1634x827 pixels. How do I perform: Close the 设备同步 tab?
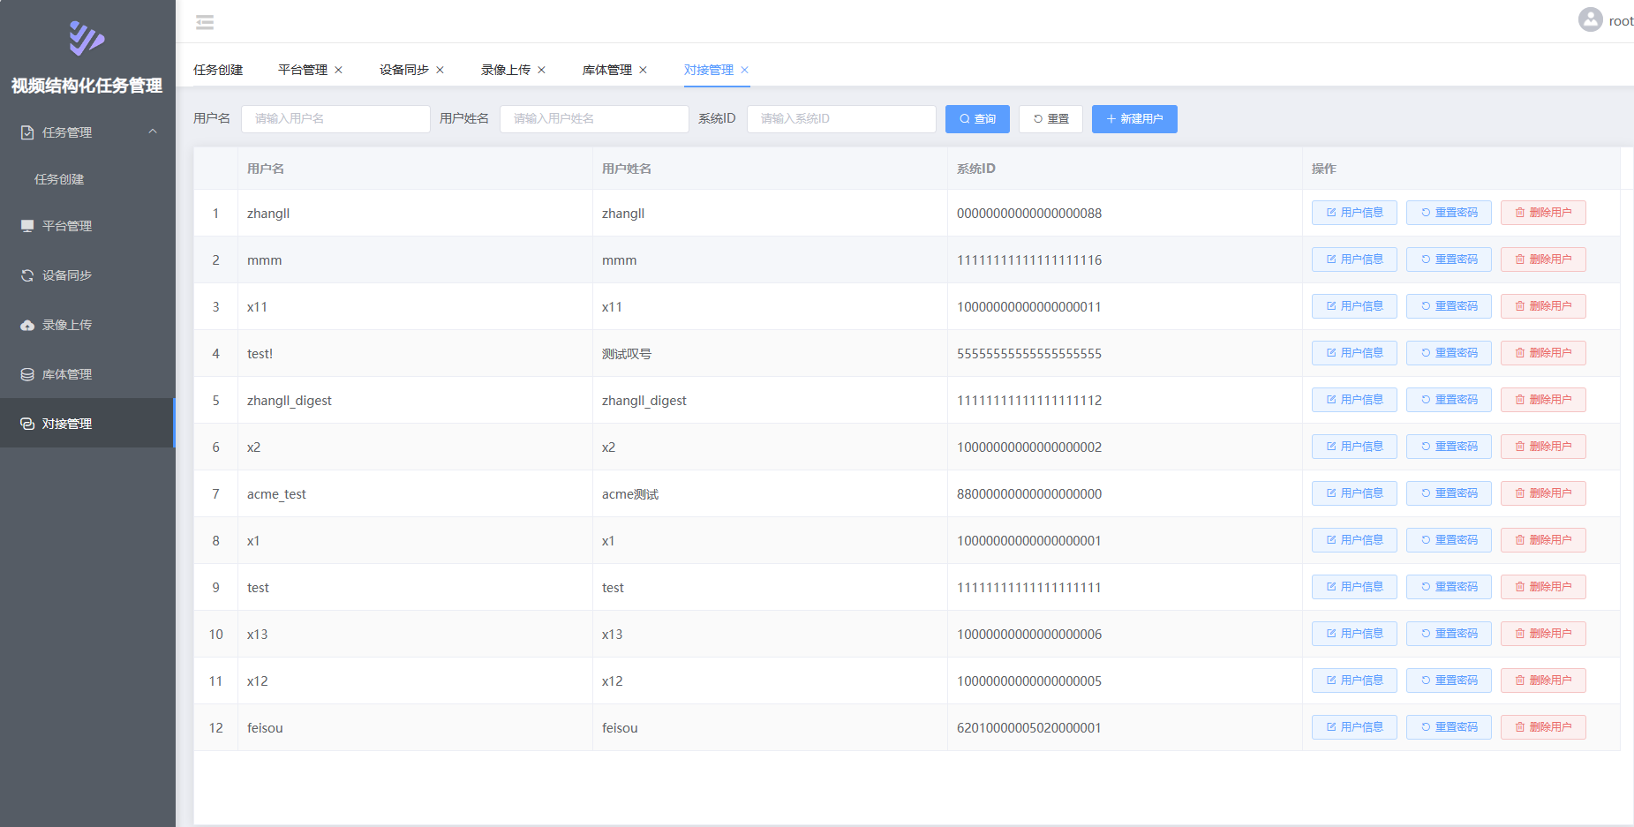tap(440, 70)
